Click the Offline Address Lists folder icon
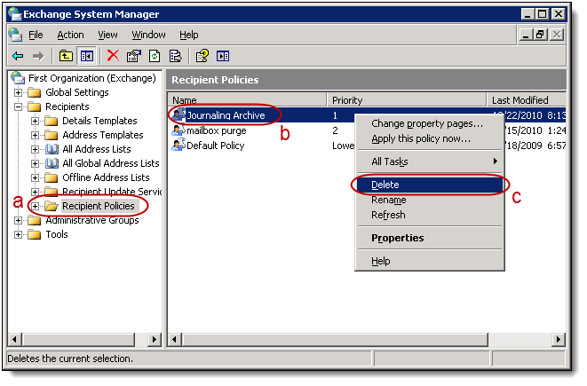This screenshot has width=587, height=386. pyautogui.click(x=52, y=177)
